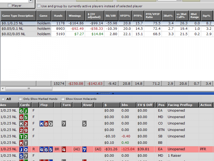This screenshot has width=214, height=161.
Task: Click winnings value -$164.86
Action: pyautogui.click(x=76, y=23)
